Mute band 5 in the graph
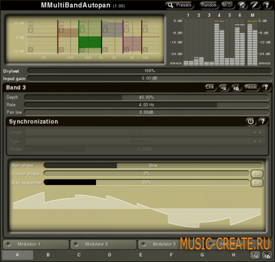The width and height of the screenshot is (275, 262). click(x=127, y=24)
